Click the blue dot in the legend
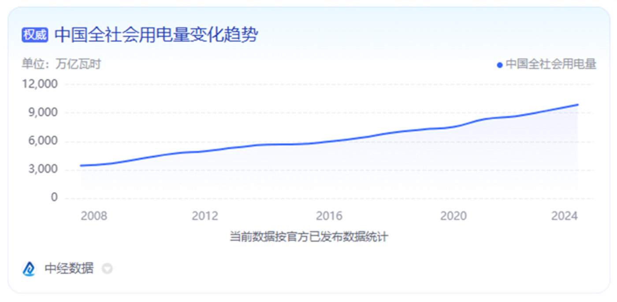Viewport: 617px width, 302px height. (500, 65)
